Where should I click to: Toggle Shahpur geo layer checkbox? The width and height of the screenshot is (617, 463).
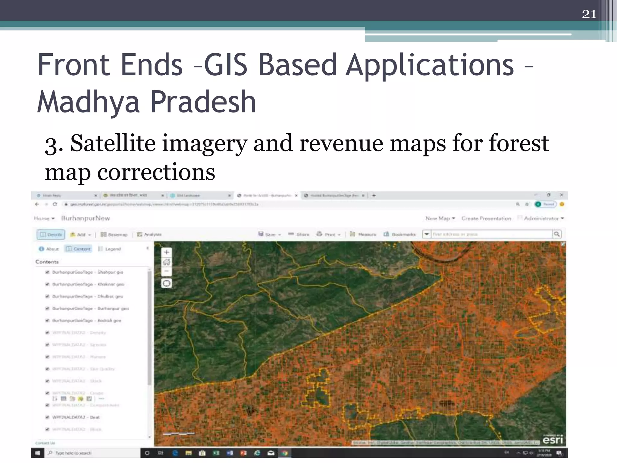click(47, 272)
